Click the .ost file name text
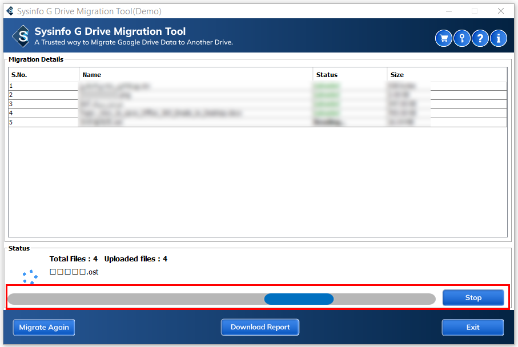This screenshot has width=518, height=347. click(74, 272)
